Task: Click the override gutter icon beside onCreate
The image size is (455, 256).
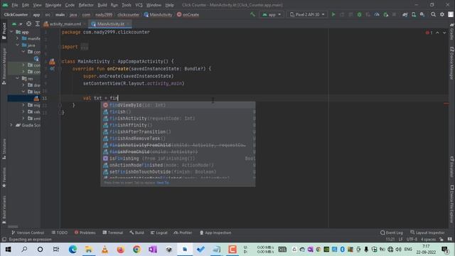Action: point(52,69)
